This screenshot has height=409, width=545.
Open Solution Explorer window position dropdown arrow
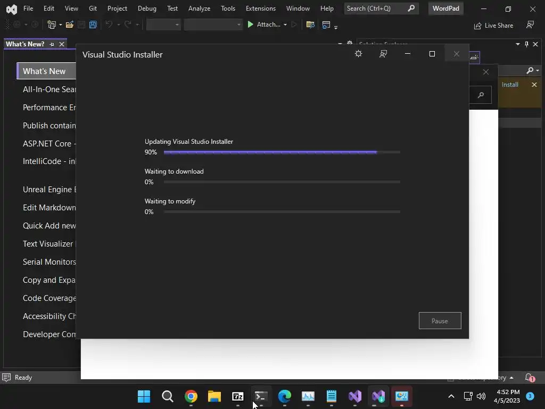coord(517,44)
